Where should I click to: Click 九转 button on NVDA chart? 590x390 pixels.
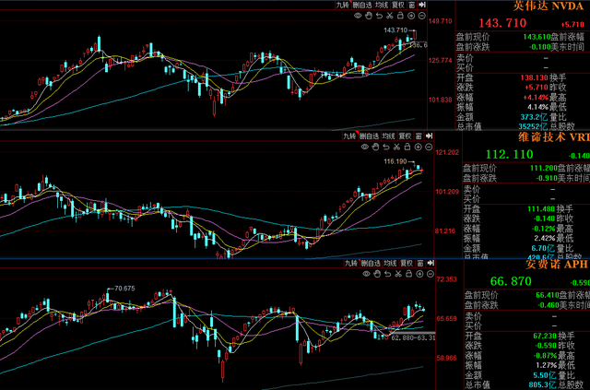click(343, 5)
